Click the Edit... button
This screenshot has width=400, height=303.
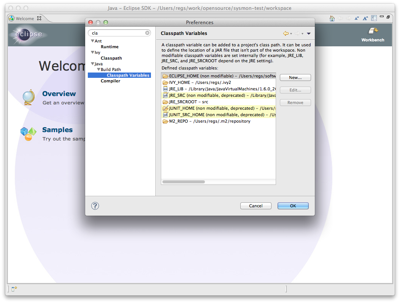click(x=295, y=90)
